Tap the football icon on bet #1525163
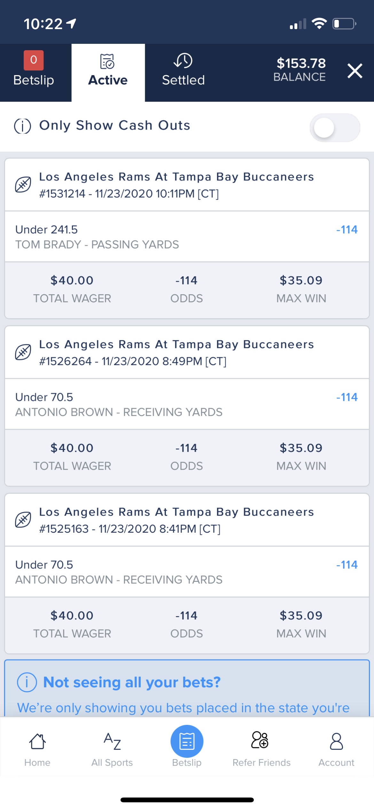 point(23,520)
